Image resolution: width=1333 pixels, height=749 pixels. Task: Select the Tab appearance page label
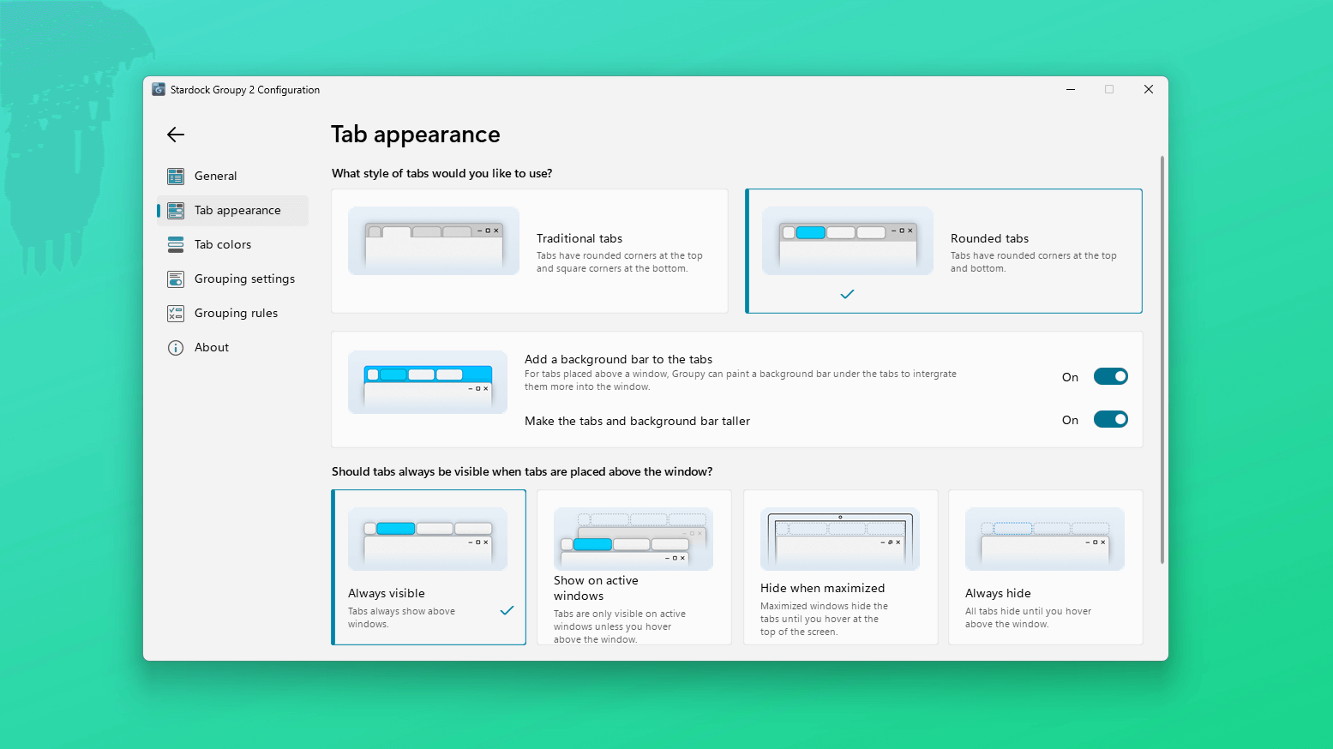pos(237,210)
